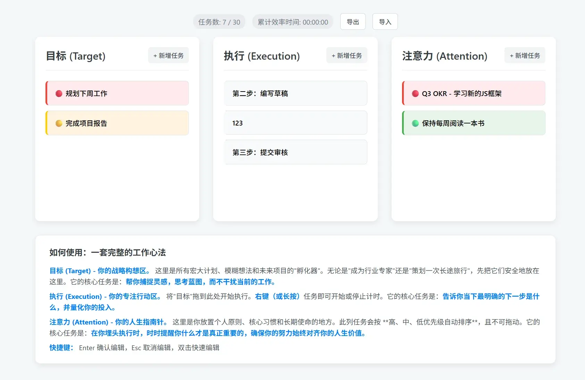Click the red priority dot on 规划下周工作
This screenshot has height=380, width=585.
coord(59,94)
